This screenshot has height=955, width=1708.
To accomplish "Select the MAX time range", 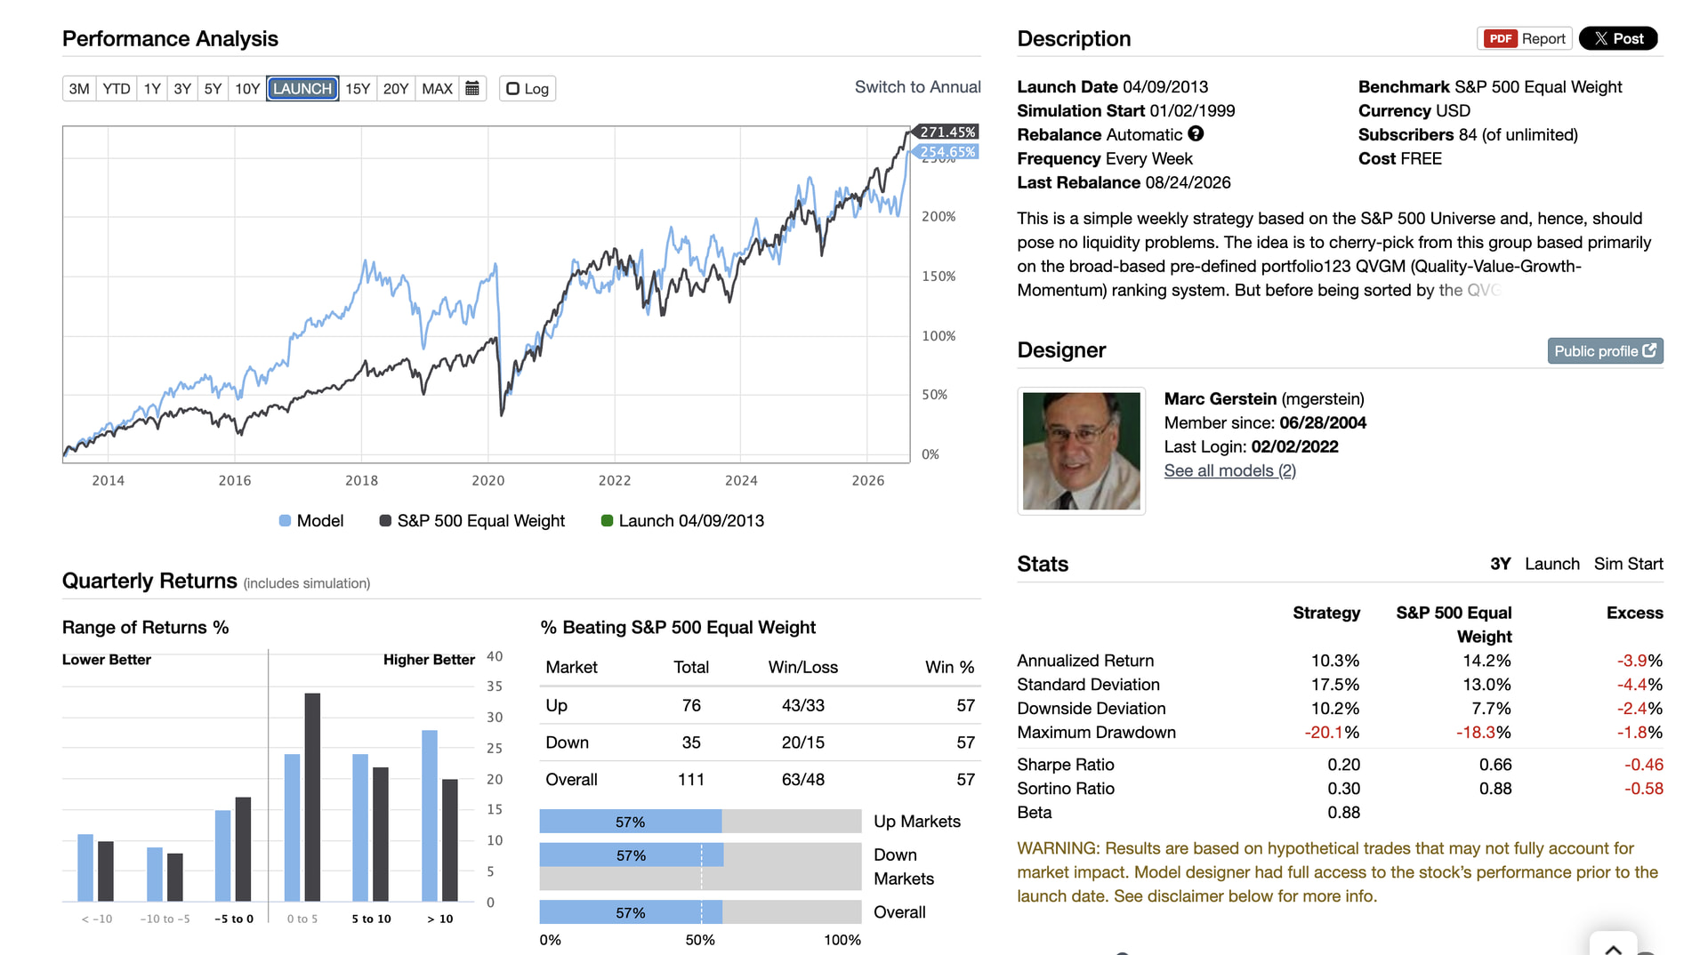I will tap(437, 88).
